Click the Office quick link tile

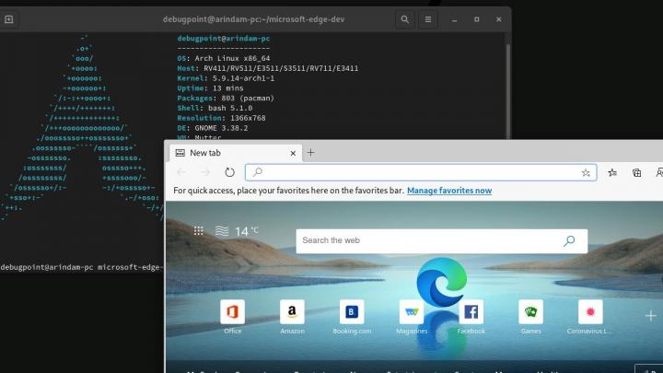[232, 312]
